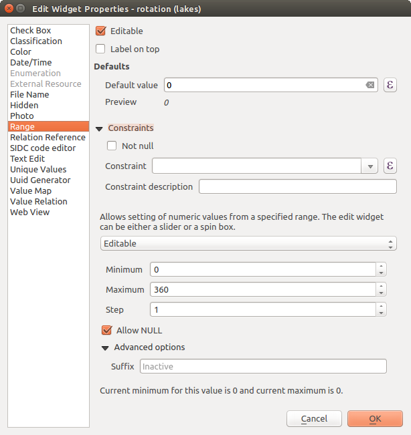411x435 pixels.
Task: Collapse the Constraints section
Action: [x=99, y=128]
